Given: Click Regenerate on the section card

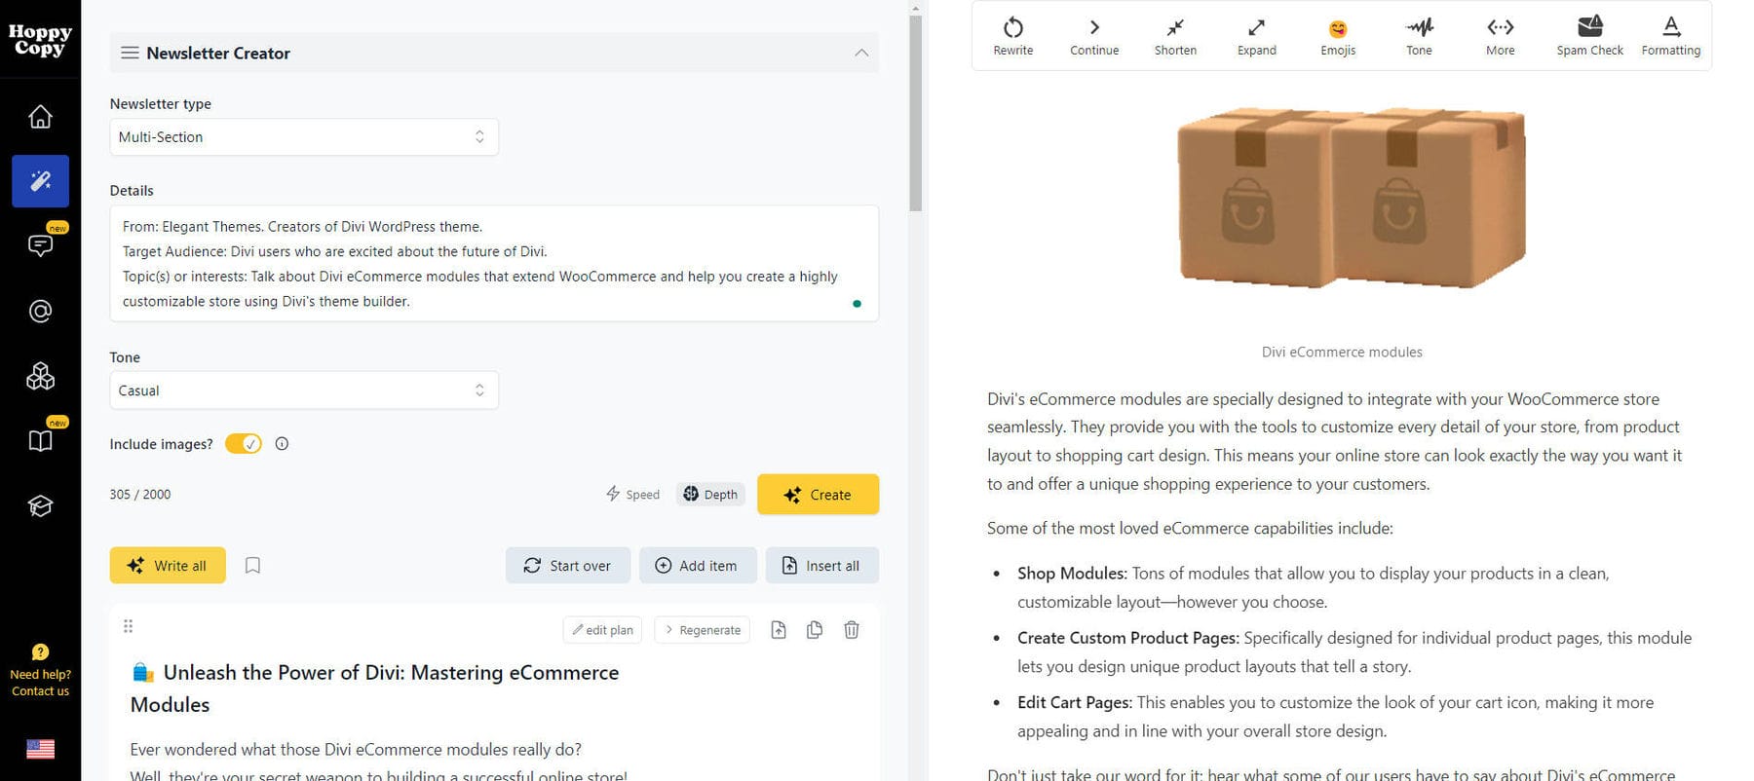Looking at the screenshot, I should (x=702, y=630).
